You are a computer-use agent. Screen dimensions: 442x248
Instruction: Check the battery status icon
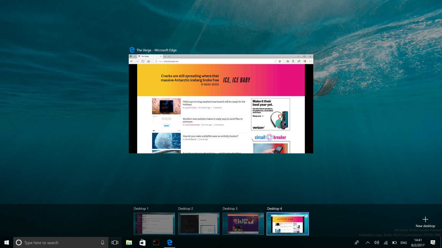click(x=394, y=242)
